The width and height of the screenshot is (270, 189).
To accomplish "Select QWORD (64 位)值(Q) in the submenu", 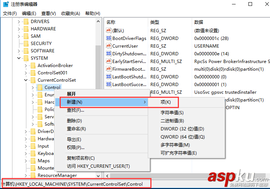I will pos(187,137).
